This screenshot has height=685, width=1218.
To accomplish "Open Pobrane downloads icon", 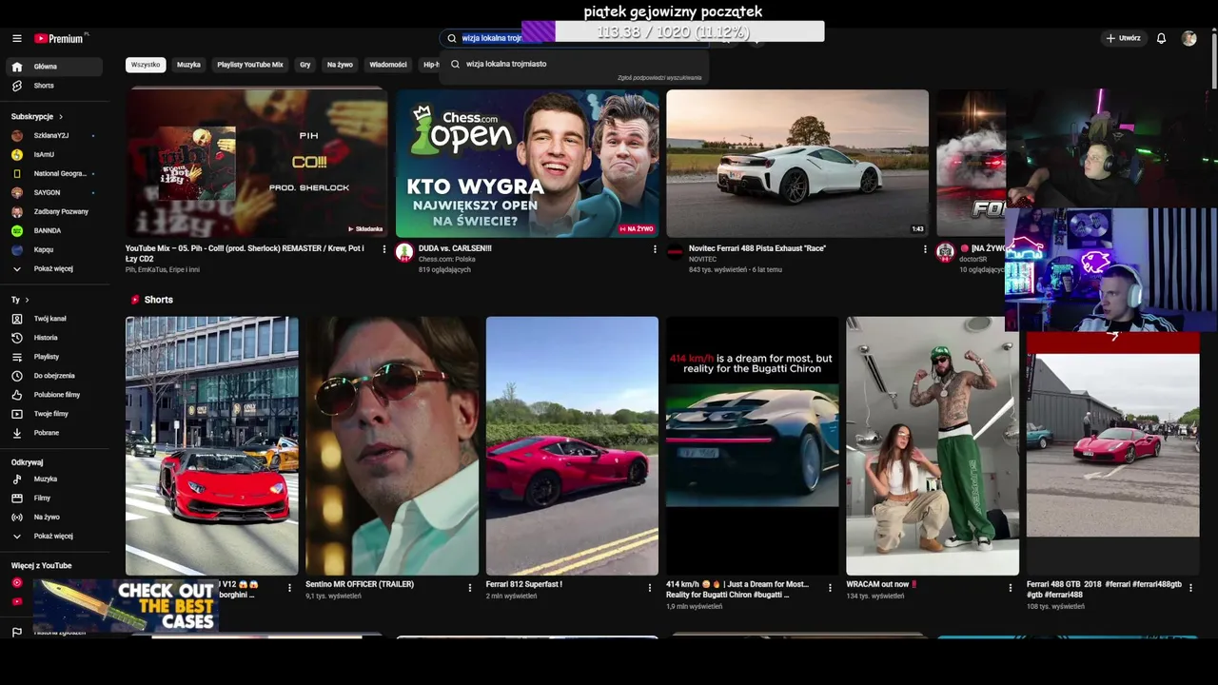I will [17, 433].
